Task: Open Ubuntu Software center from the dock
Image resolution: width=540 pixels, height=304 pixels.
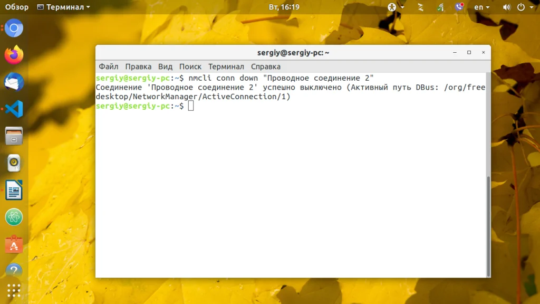Action: (14, 244)
